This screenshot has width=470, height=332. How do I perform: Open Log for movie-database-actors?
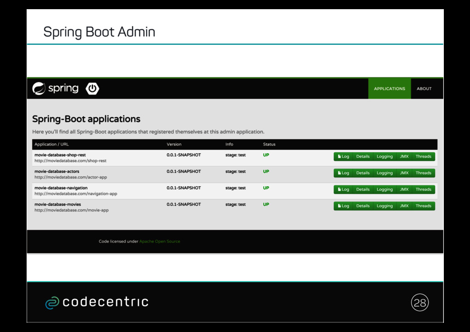tap(343, 173)
